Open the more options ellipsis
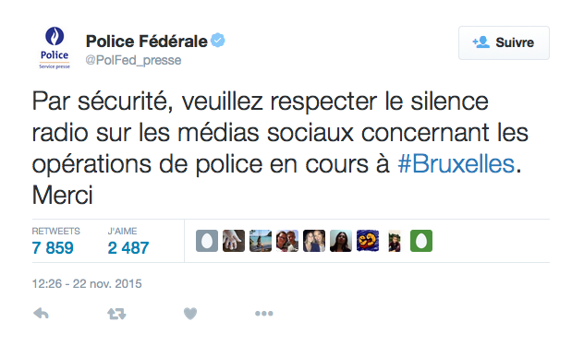Viewport: 584px width, 346px height. 264,314
